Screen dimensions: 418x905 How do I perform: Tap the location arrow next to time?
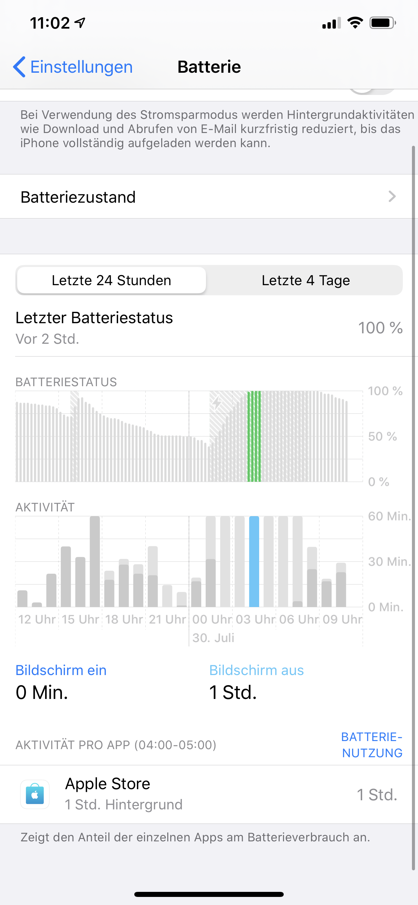click(x=80, y=23)
